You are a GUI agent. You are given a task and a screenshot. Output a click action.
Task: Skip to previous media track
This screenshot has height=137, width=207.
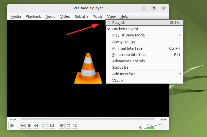[x=23, y=126]
